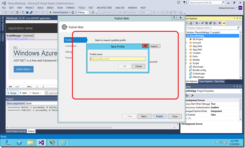Open the Show output from Build dropdown
Image resolution: width=245 pixels, height=148 pixels.
coord(41,103)
